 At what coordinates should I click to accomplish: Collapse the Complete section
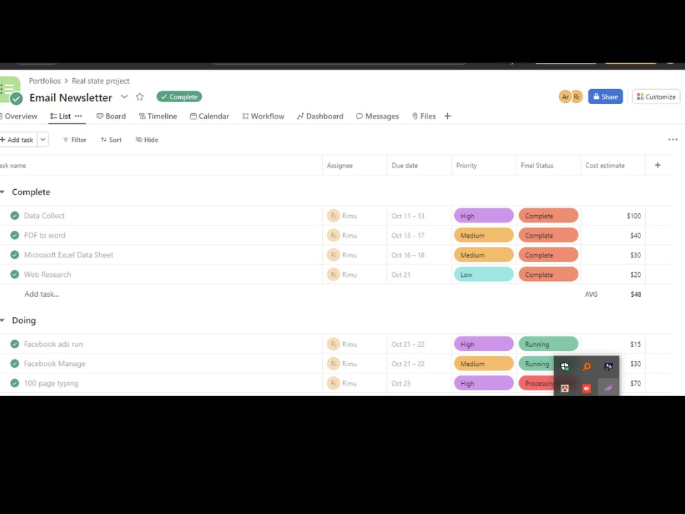point(3,192)
